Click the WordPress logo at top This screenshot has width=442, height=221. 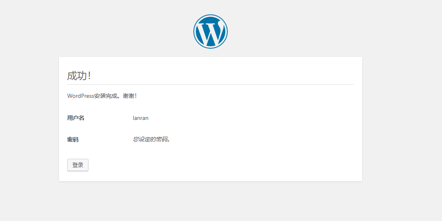210,31
